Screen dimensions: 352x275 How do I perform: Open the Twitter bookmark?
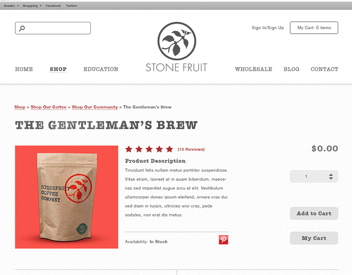[71, 6]
